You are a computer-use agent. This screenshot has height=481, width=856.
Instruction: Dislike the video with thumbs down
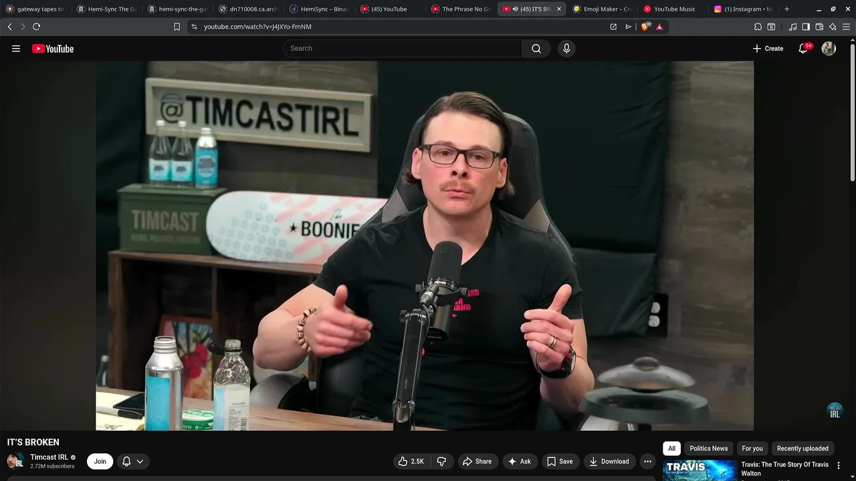[x=441, y=462]
